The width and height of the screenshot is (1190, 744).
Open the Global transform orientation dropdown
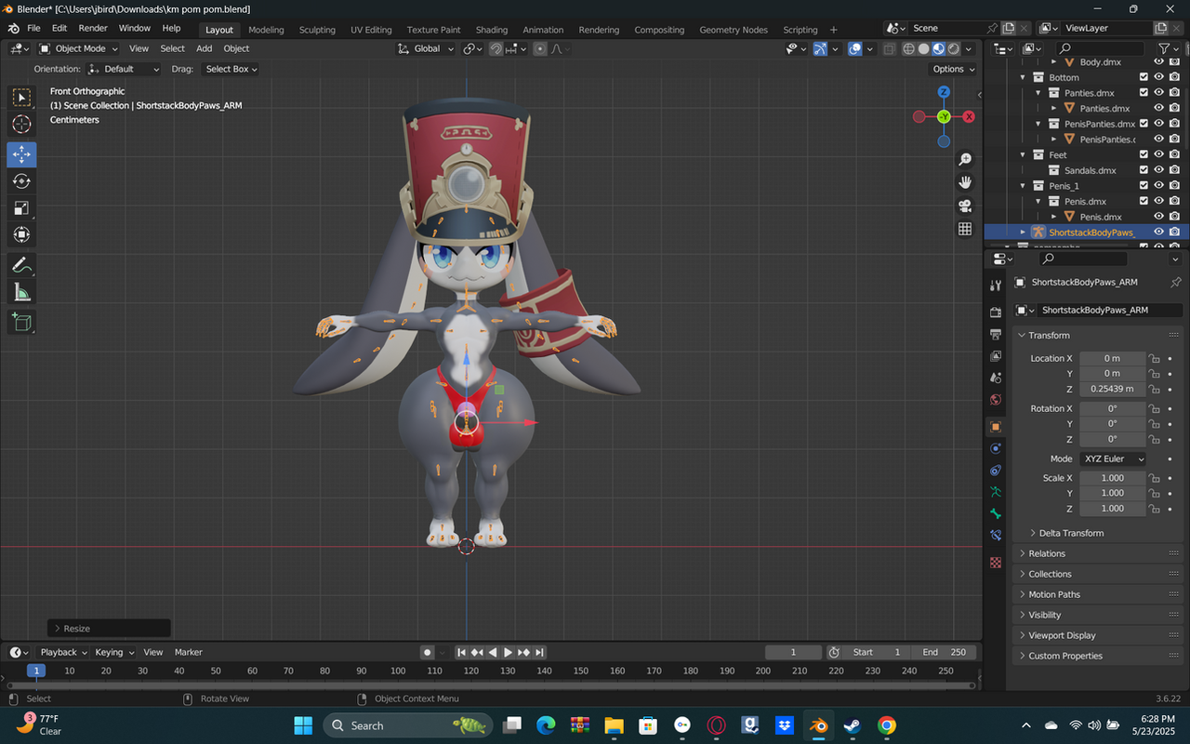(x=426, y=48)
